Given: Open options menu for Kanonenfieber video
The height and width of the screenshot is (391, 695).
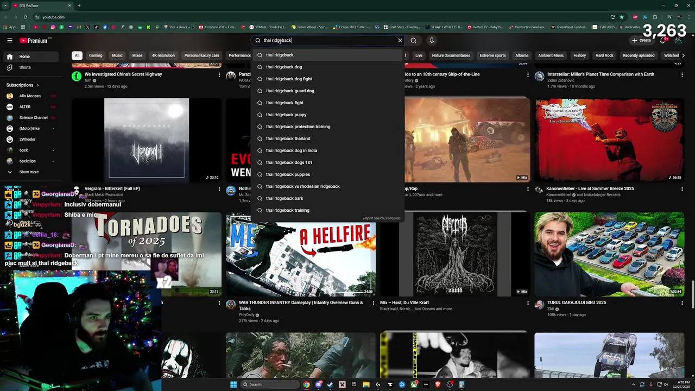Looking at the screenshot, I should (x=682, y=189).
